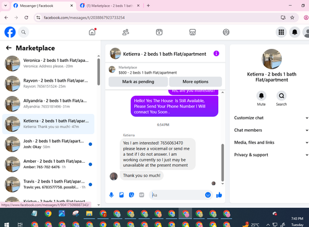
Task: Expand the Chat members section
Action: click(x=271, y=131)
